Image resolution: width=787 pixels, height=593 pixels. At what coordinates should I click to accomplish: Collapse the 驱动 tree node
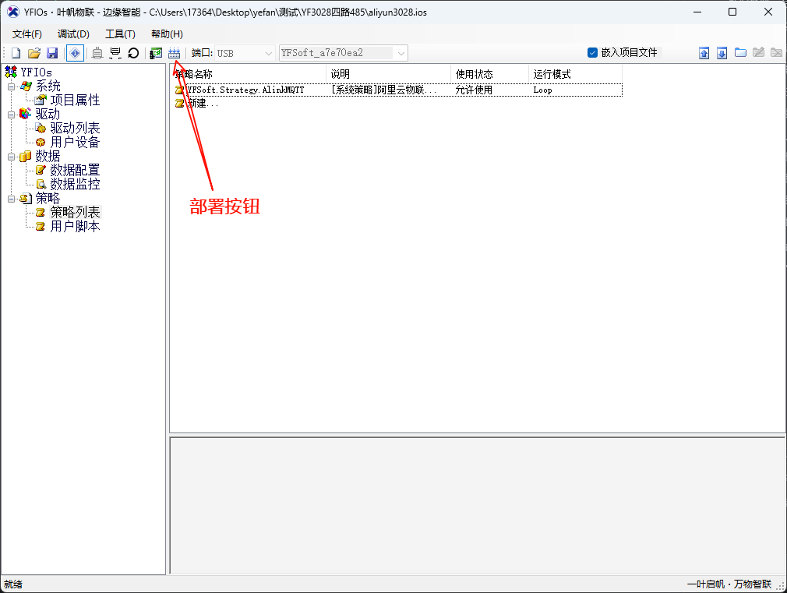point(12,115)
